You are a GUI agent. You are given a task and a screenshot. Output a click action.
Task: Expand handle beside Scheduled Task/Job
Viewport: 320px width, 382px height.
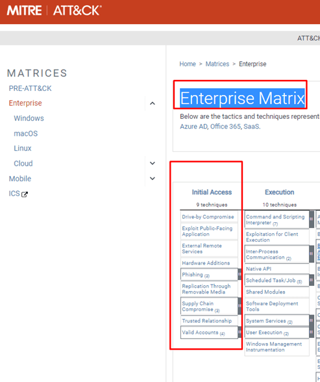(x=312, y=280)
